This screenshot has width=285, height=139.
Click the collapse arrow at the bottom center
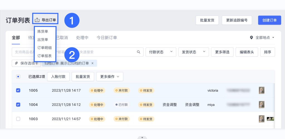pyautogui.click(x=142, y=137)
